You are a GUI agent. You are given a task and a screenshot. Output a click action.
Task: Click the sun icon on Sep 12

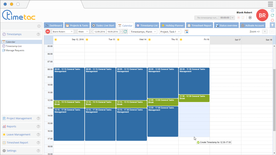pos(56,40)
